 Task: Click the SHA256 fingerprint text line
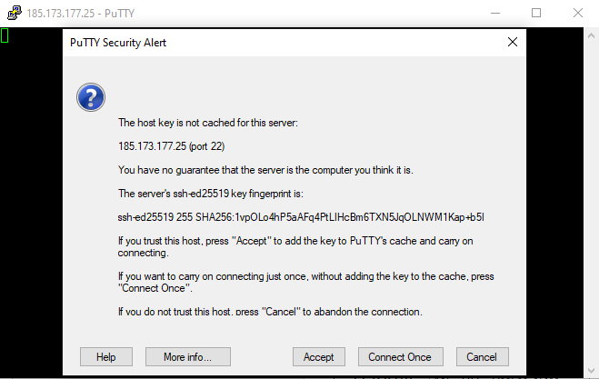pyautogui.click(x=301, y=217)
